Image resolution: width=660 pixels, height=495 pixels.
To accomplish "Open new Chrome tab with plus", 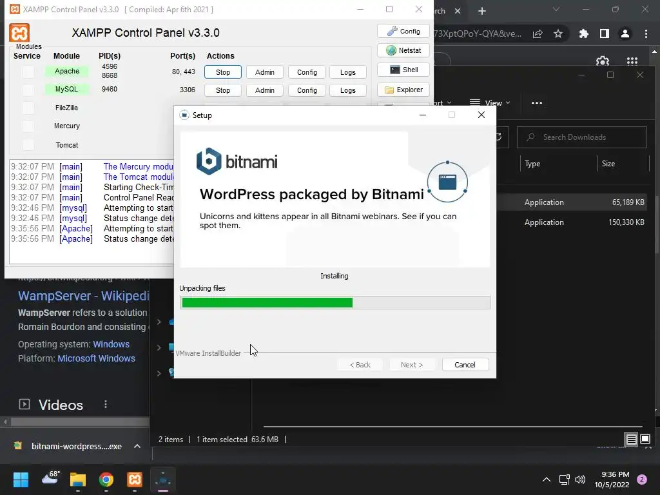I will coord(482,11).
